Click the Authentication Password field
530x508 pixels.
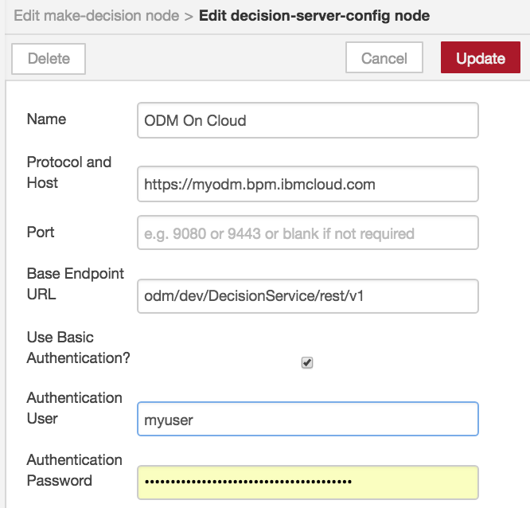click(308, 483)
